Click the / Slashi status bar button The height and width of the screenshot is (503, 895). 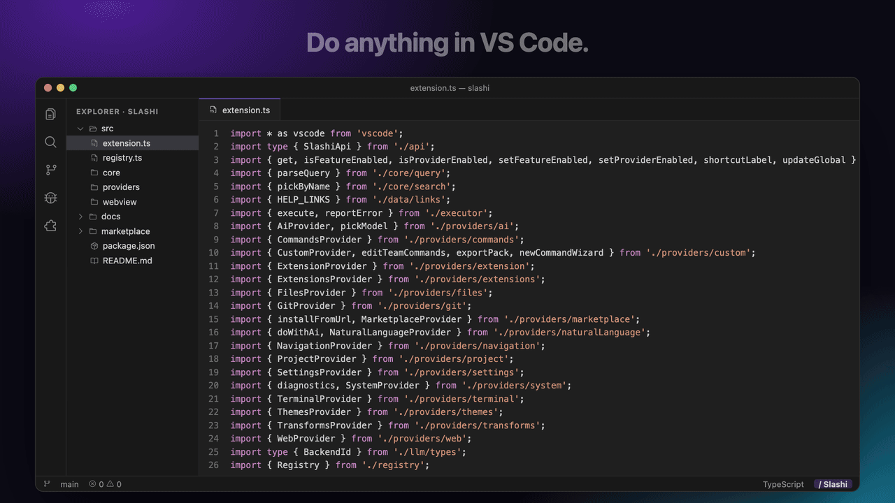[x=833, y=484]
